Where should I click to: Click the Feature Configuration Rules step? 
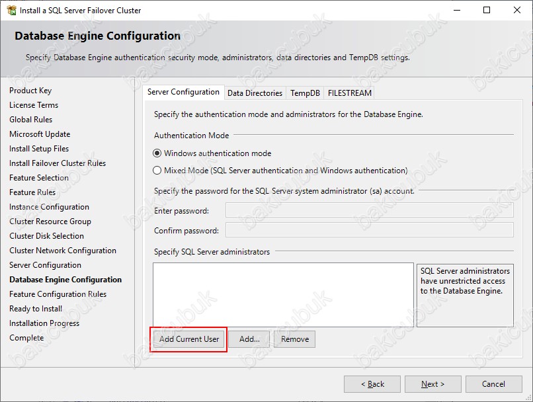(58, 294)
